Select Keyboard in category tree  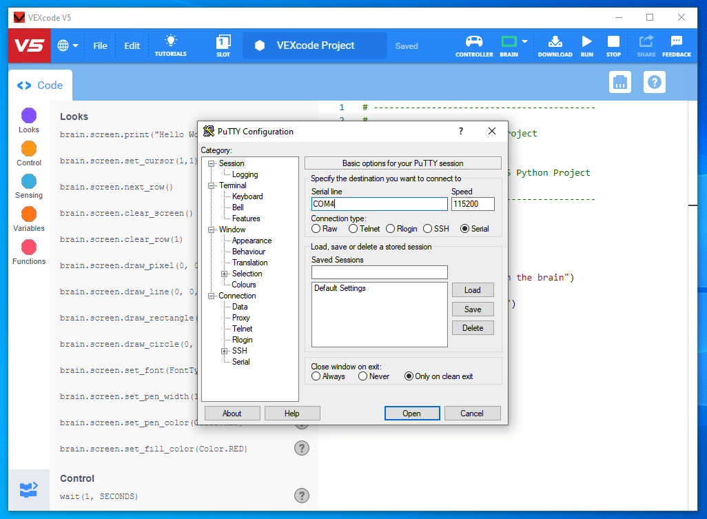[x=247, y=196]
